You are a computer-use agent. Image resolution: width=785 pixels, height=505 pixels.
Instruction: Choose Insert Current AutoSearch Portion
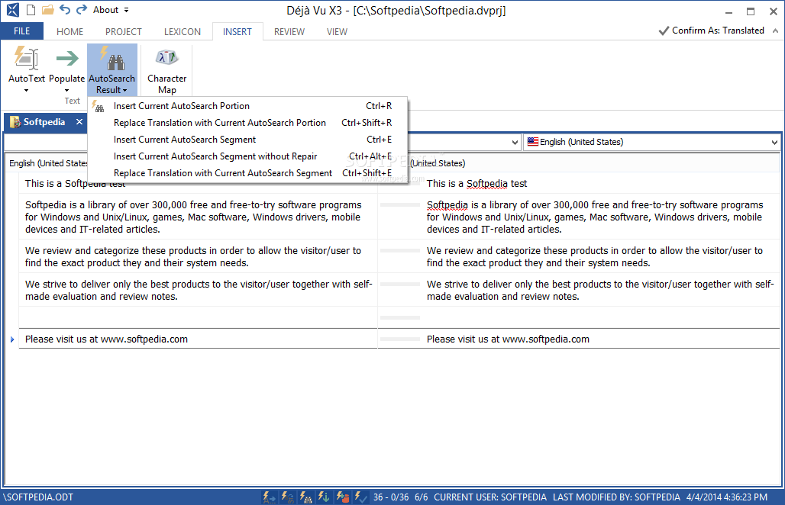tap(248, 106)
